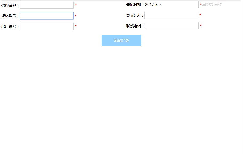Select the 出厂编号 input field
Screen dimensions: 246x154
pos(47,26)
